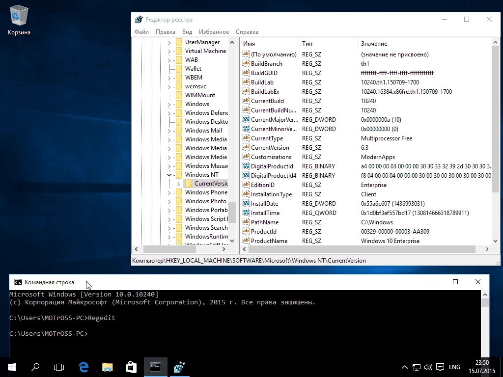Click Command Prompt scroll up arrow
The height and width of the screenshot is (377, 503).
pyautogui.click(x=485, y=295)
